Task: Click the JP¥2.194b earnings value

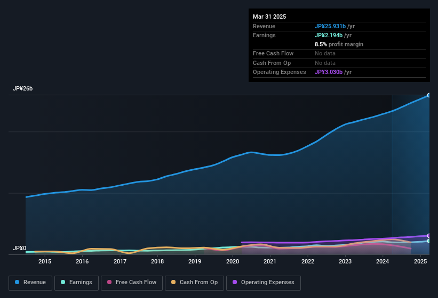Action: [329, 35]
